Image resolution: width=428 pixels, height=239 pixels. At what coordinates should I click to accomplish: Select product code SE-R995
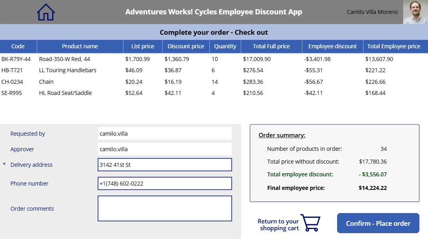[12, 93]
